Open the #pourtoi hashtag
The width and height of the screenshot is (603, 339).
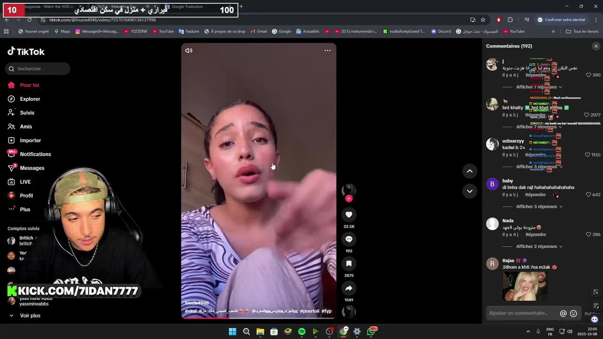pyautogui.click(x=310, y=311)
